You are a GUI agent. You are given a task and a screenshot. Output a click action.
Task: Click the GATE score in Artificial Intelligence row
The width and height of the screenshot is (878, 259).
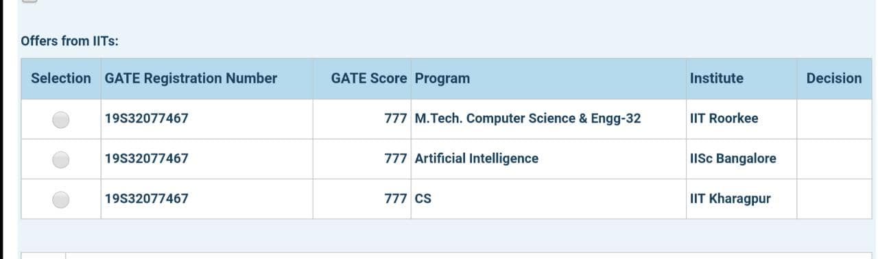396,158
